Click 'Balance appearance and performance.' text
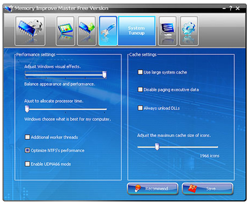The height and width of the screenshot is (204, 249). click(x=60, y=84)
